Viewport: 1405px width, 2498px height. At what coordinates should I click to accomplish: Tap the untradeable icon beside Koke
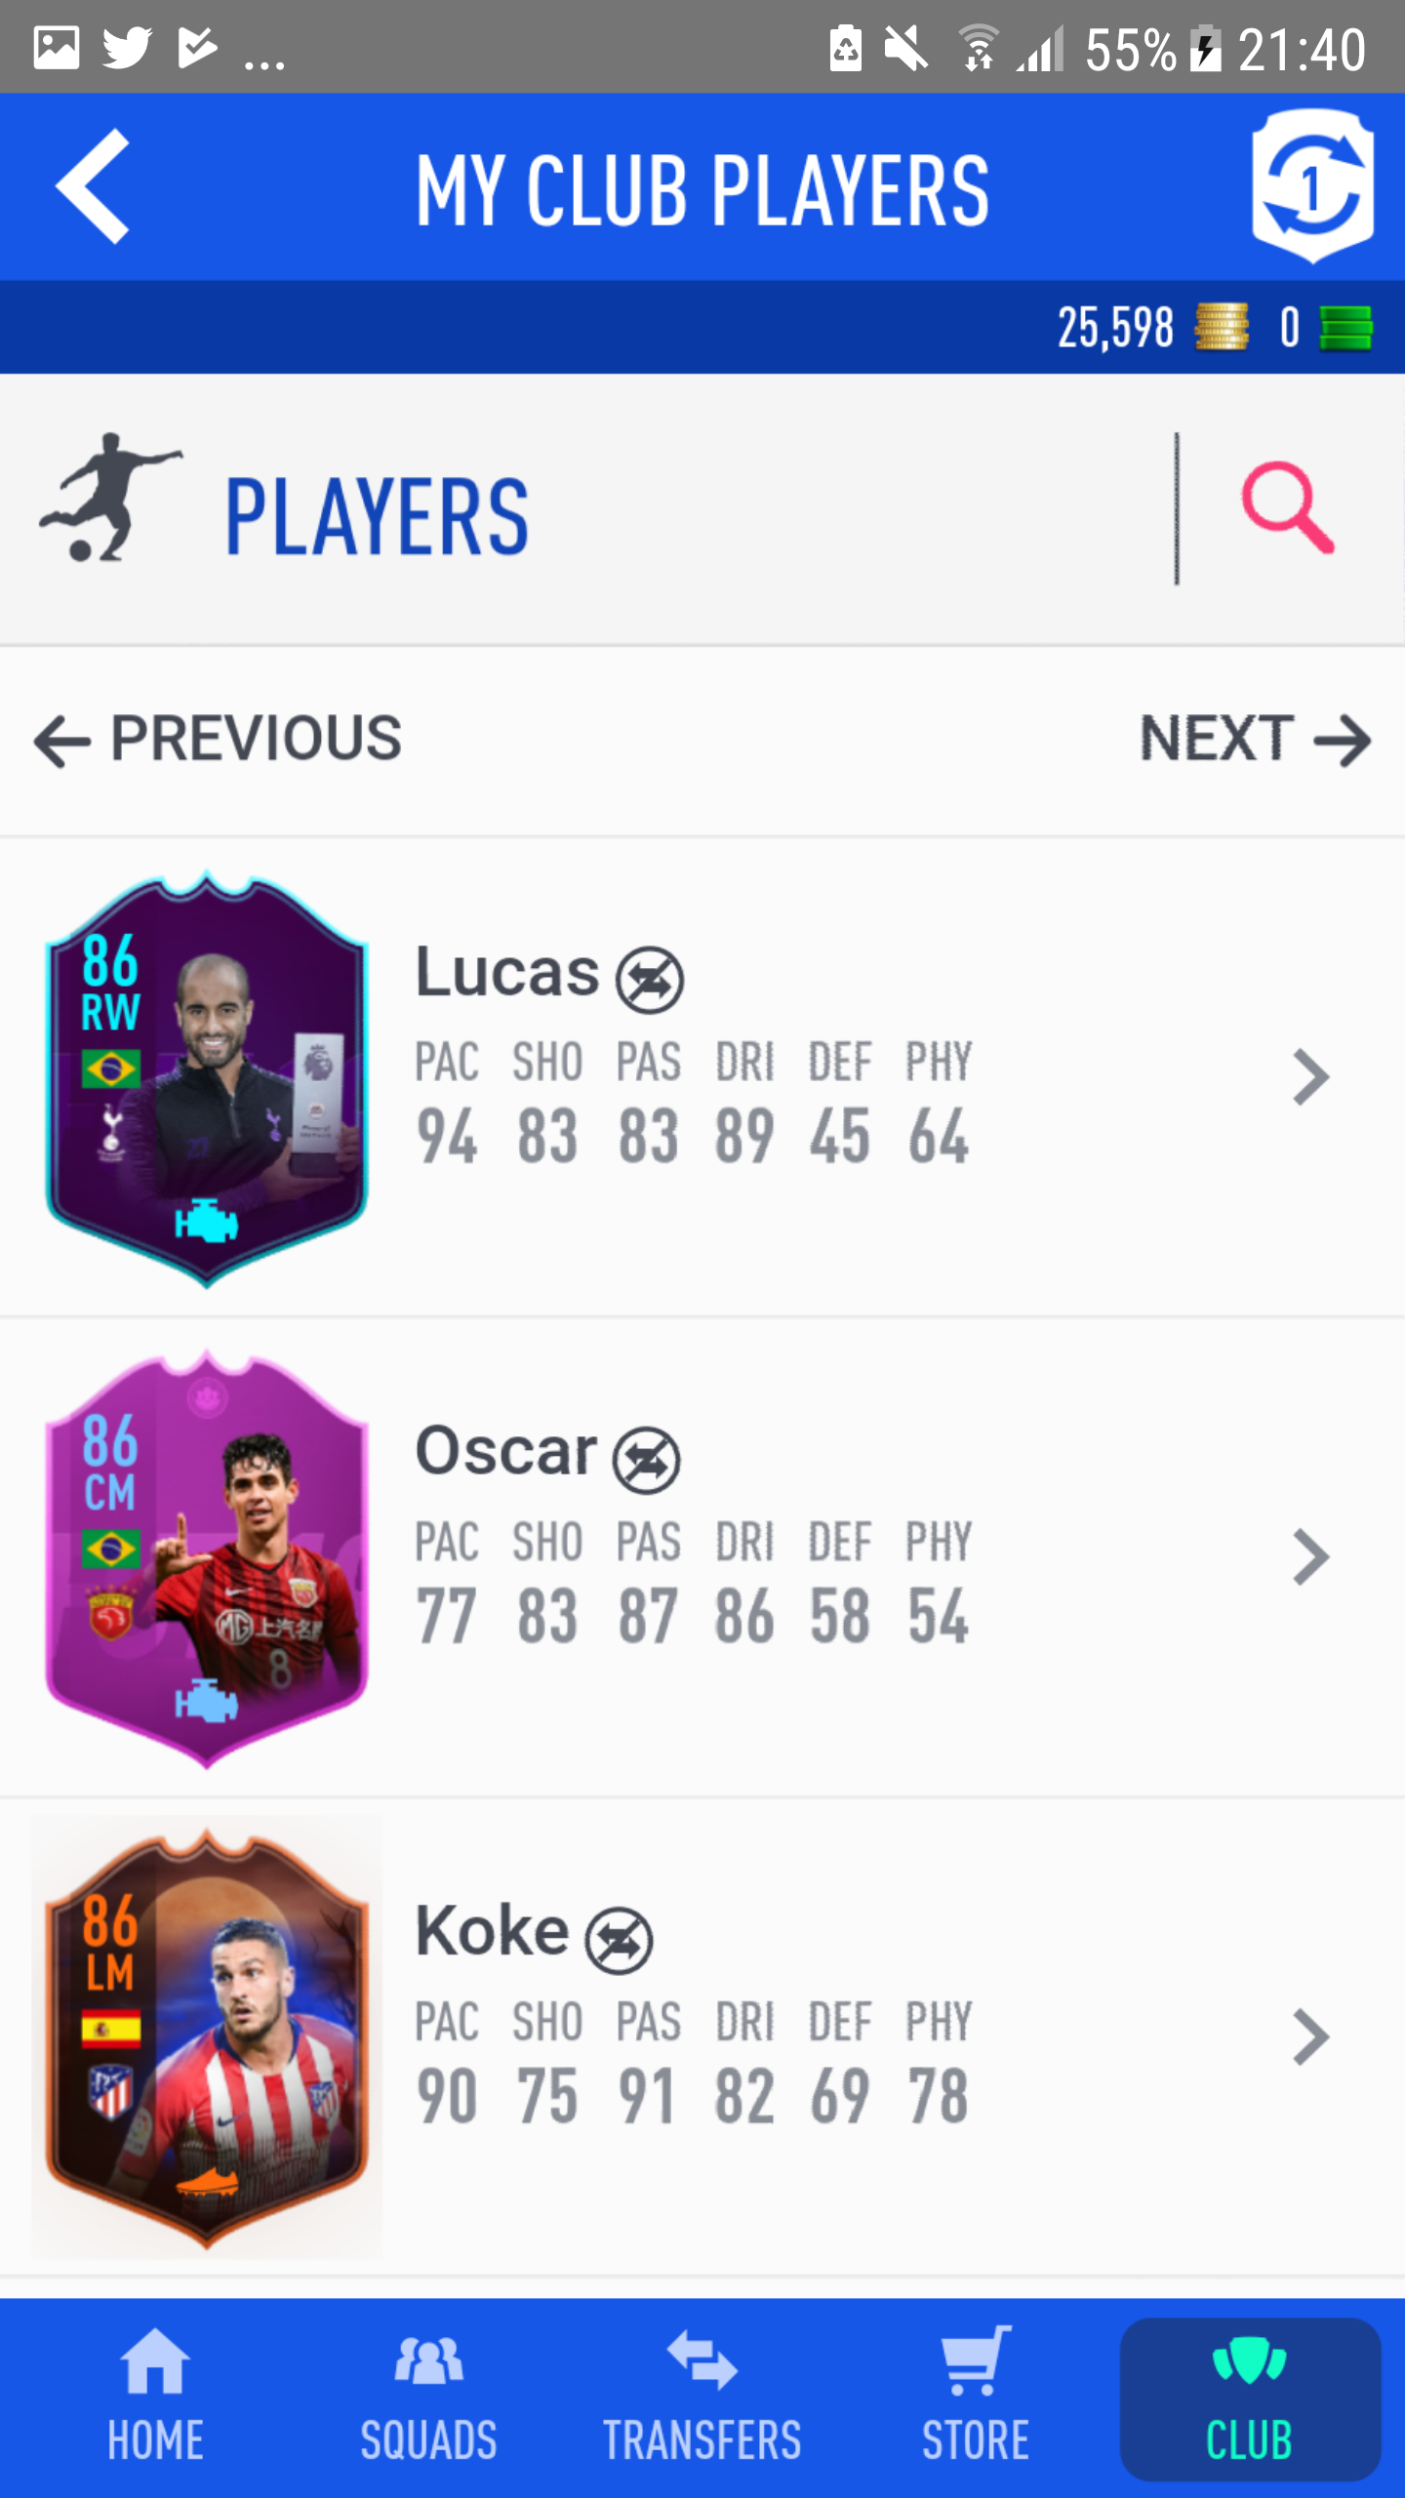coord(619,1940)
